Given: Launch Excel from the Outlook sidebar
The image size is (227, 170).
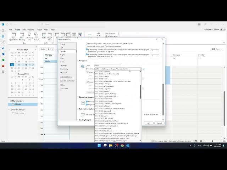Looking at the screenshot, I should pyautogui.click(x=3, y=60).
